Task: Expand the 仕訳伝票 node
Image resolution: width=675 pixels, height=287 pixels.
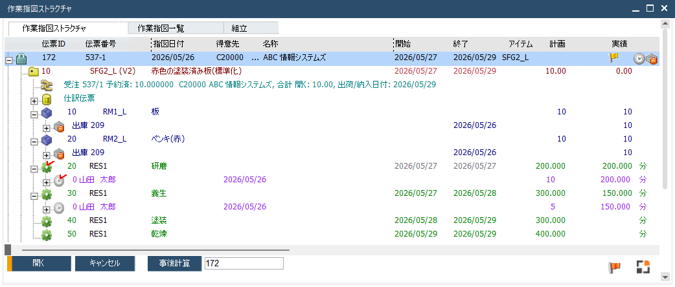Action: (34, 101)
